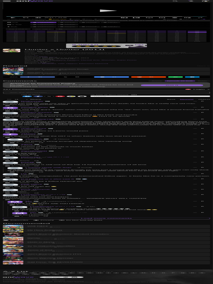Log in with the Microsoft icon
This screenshot has height=284, width=213.
[x=71, y=96]
